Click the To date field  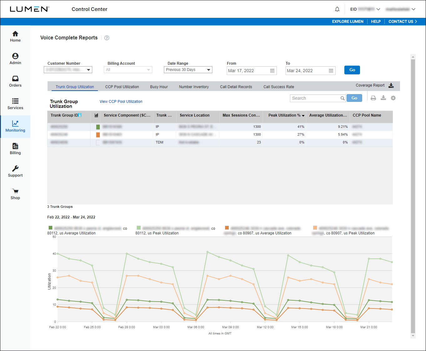[x=311, y=71]
